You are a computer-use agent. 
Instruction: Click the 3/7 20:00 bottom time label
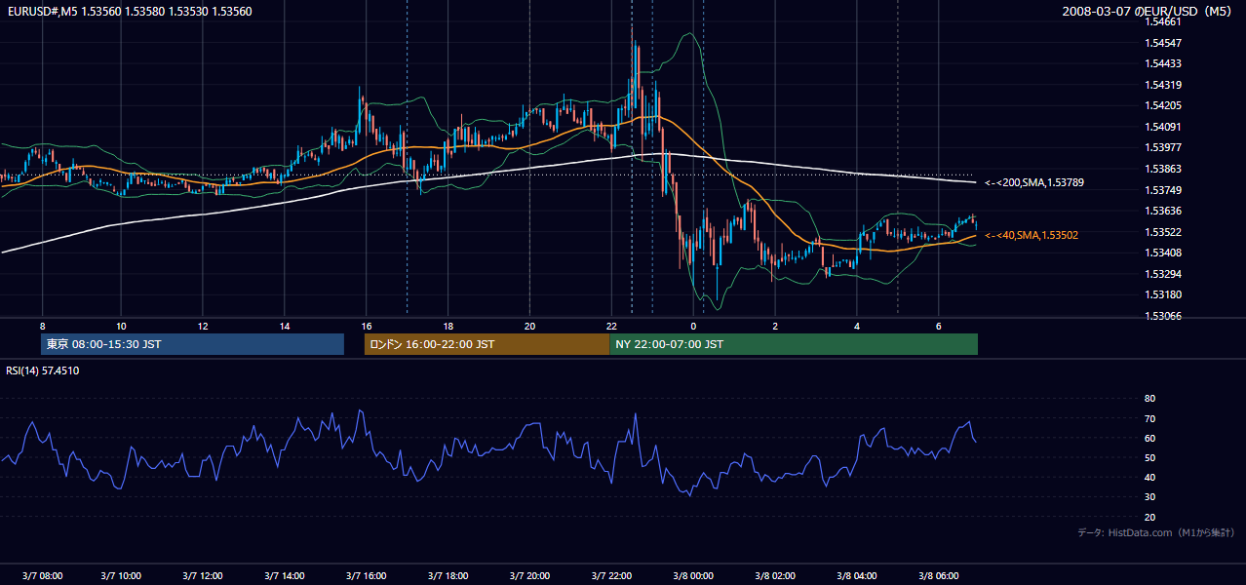tap(530, 575)
